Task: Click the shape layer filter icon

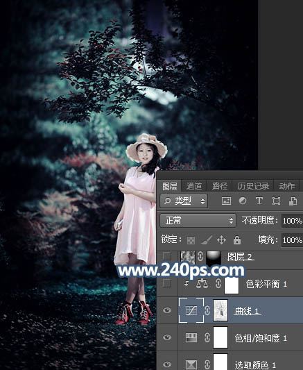Action: pos(276,201)
